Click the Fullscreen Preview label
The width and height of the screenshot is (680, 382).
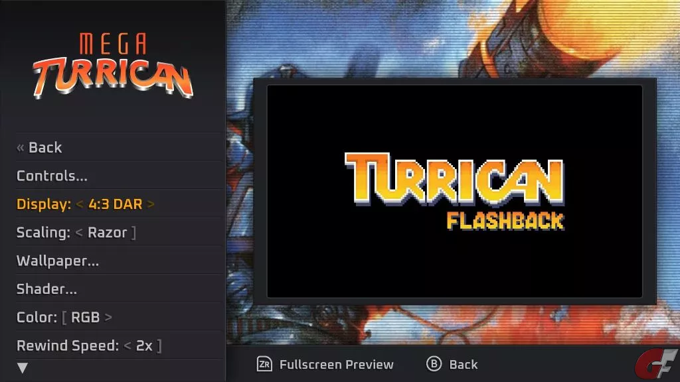coord(337,365)
